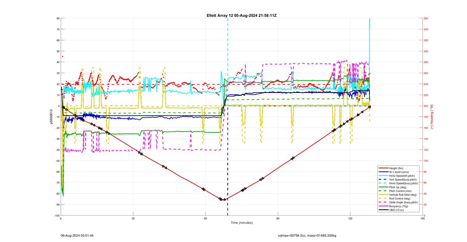467x242 pixels.
Task: Click the x-axis tick label '90'
Action: click(x=278, y=218)
